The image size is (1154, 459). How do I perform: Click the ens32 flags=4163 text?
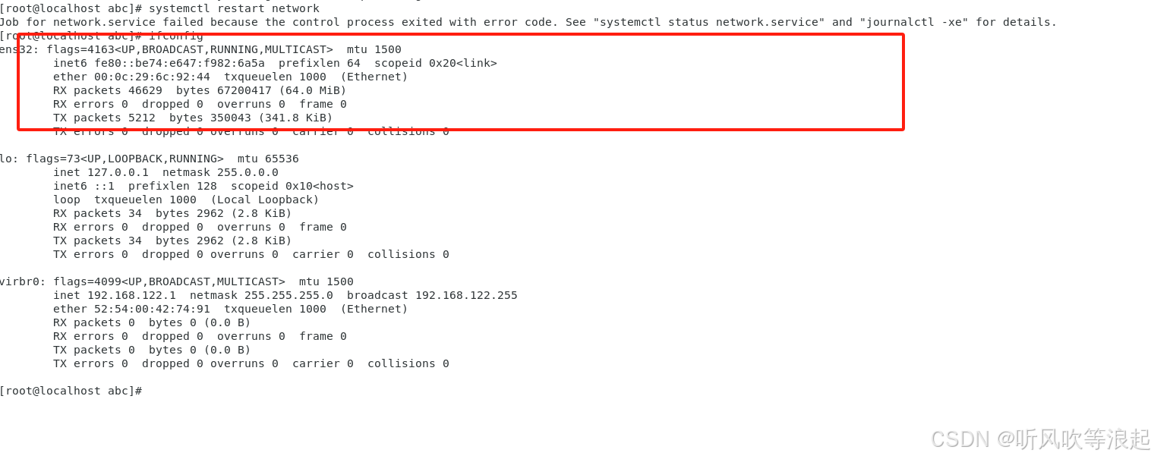click(x=80, y=49)
